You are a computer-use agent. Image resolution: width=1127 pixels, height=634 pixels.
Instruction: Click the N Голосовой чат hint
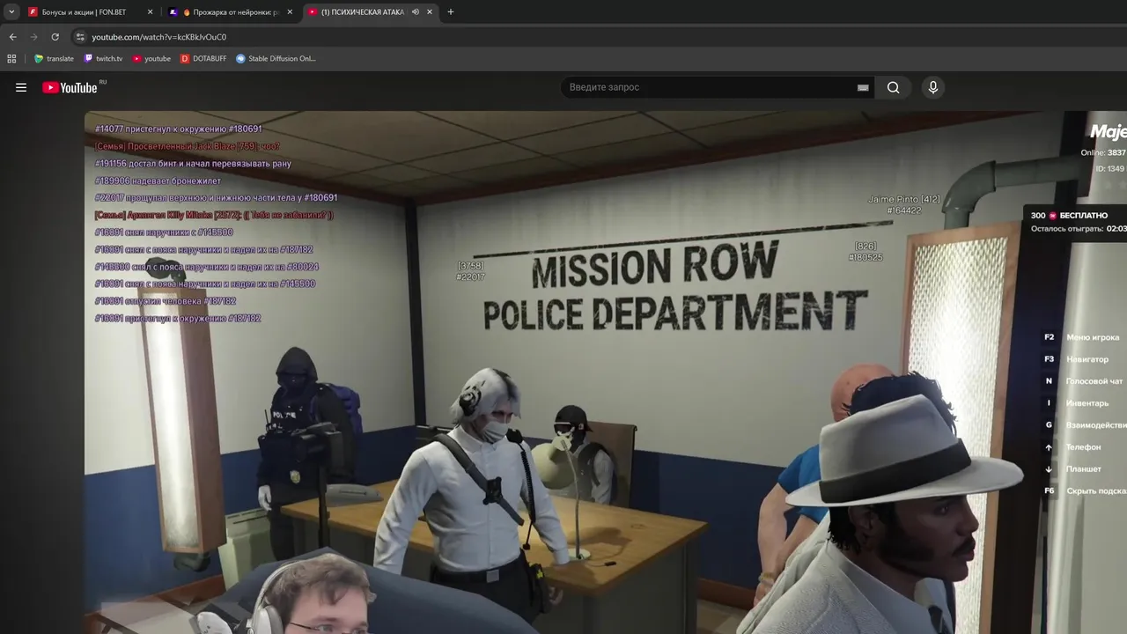tap(1083, 381)
